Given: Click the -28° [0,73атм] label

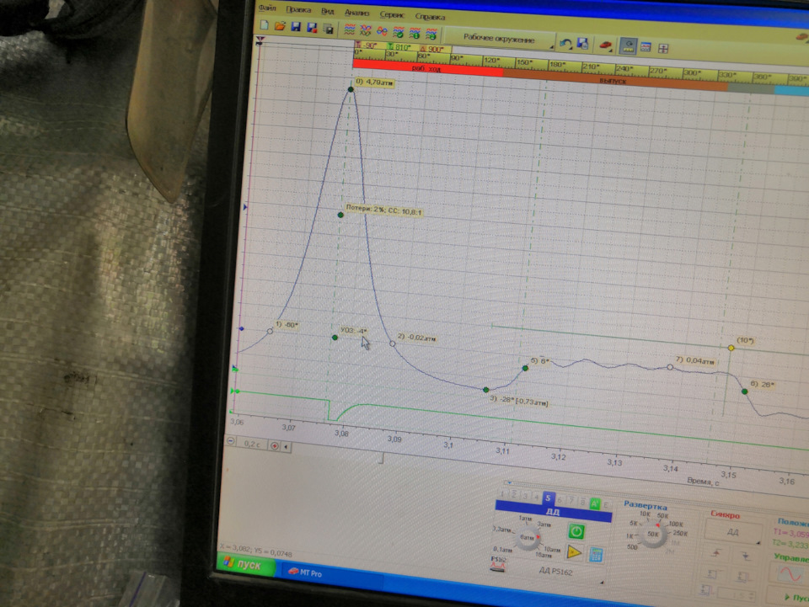Looking at the screenshot, I should point(518,401).
